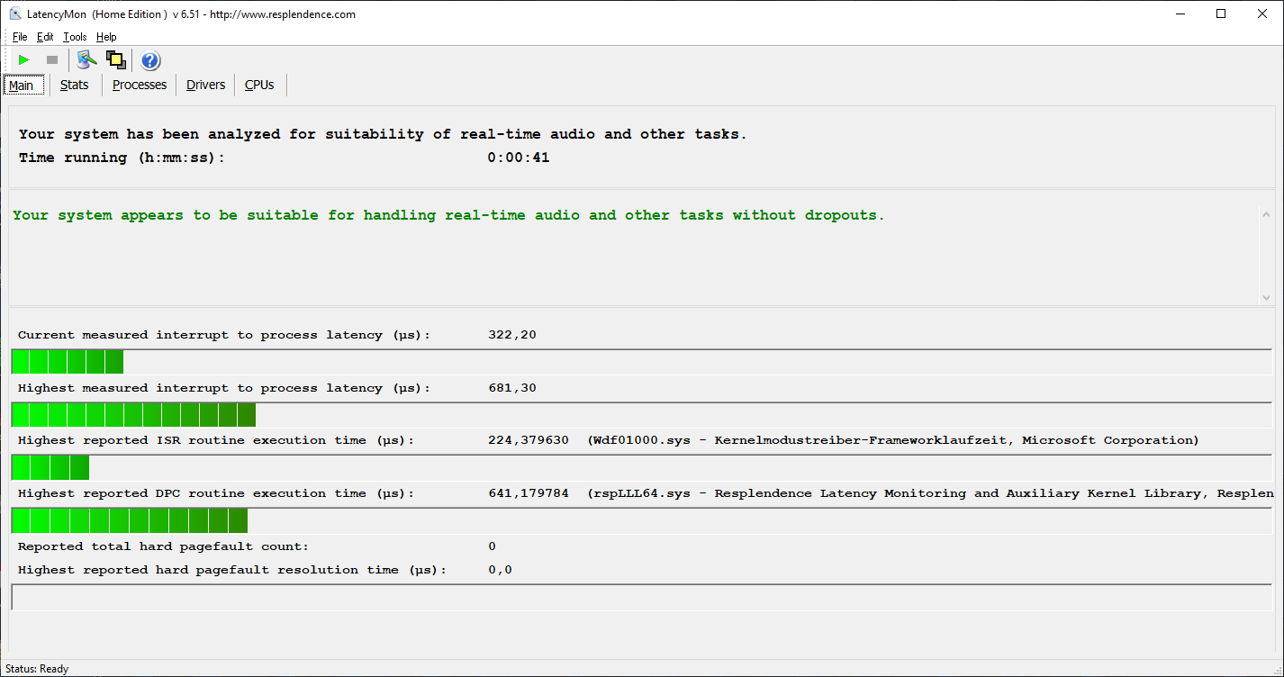
Task: Click the pagefault resolution time value 0,0
Action: pyautogui.click(x=500, y=570)
